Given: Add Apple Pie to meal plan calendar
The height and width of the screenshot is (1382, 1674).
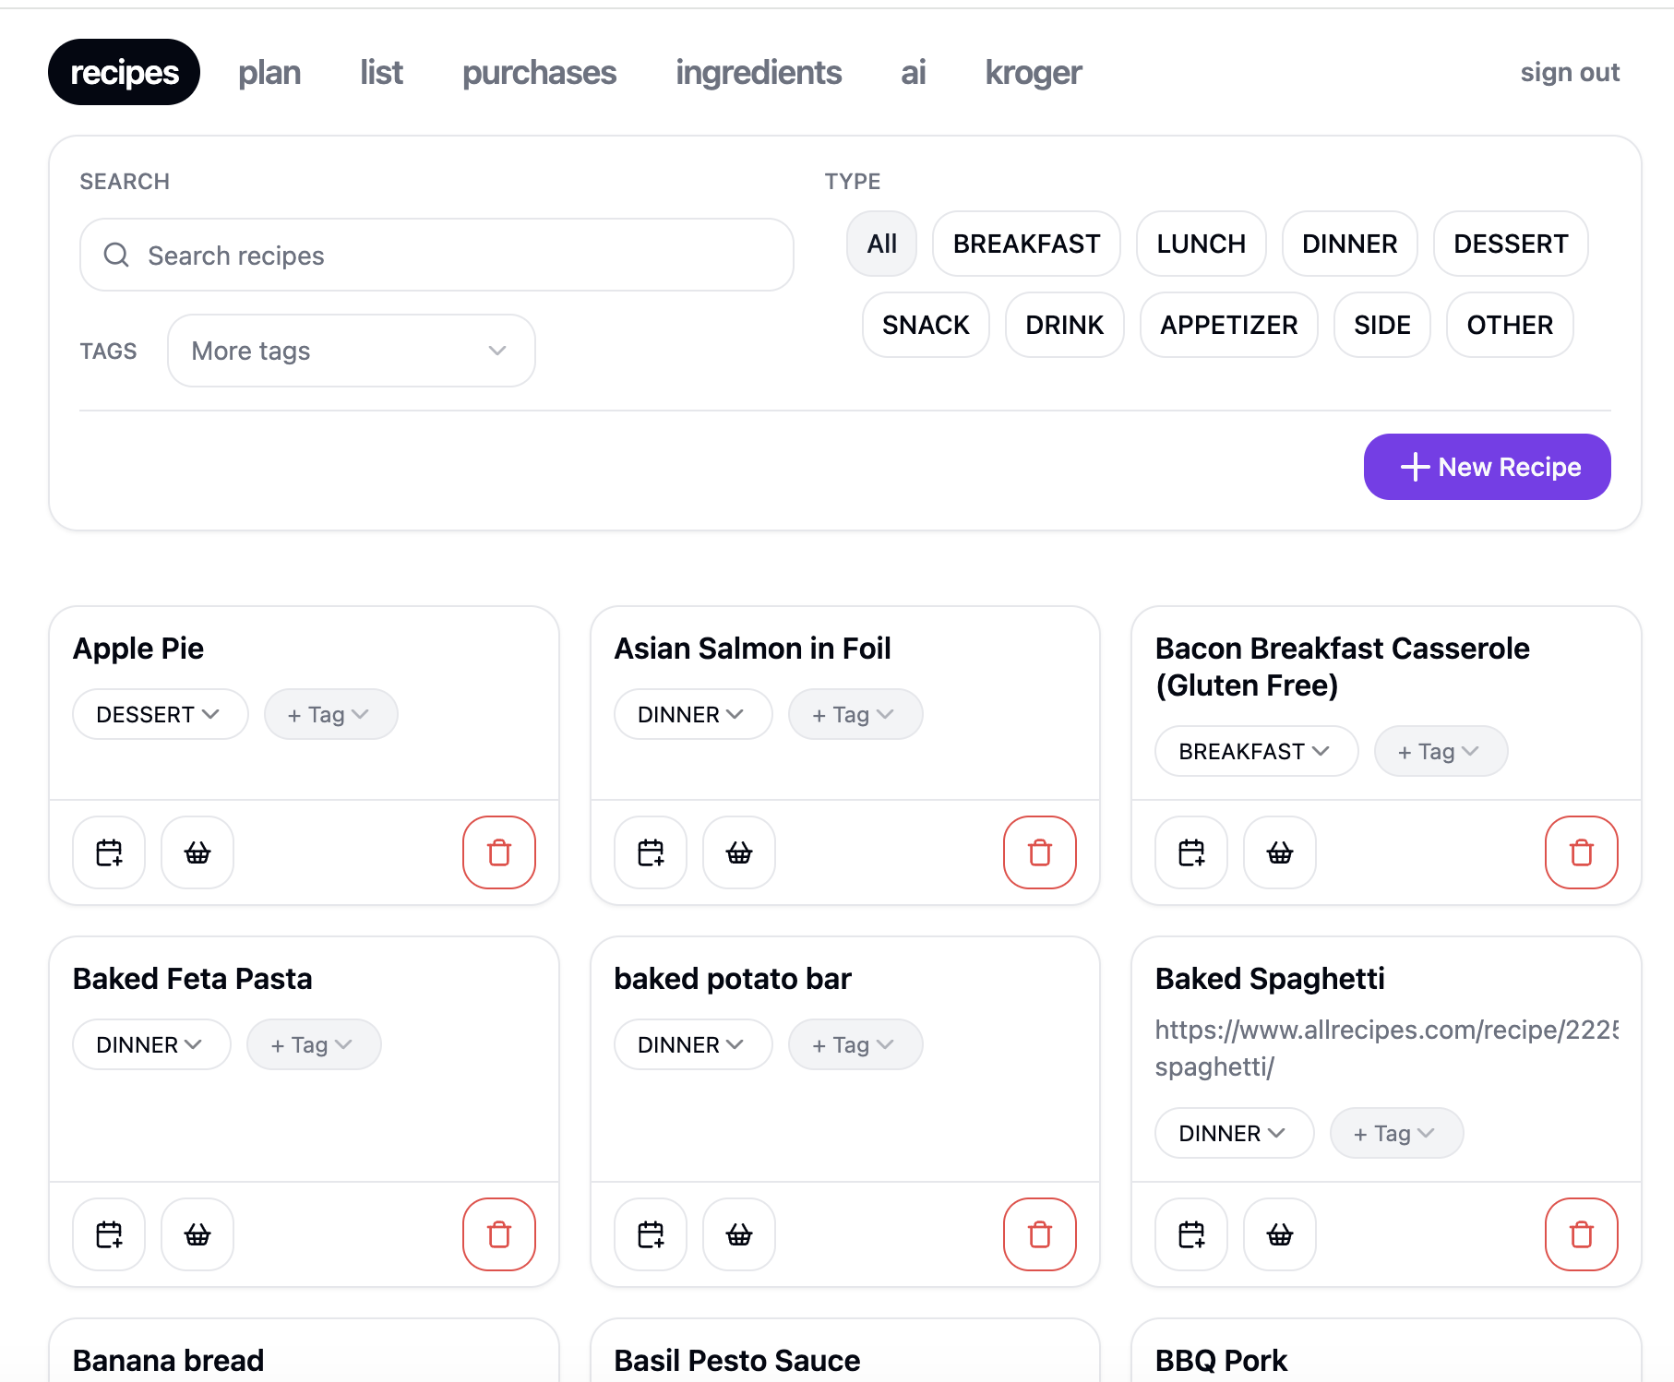Looking at the screenshot, I should [x=109, y=852].
